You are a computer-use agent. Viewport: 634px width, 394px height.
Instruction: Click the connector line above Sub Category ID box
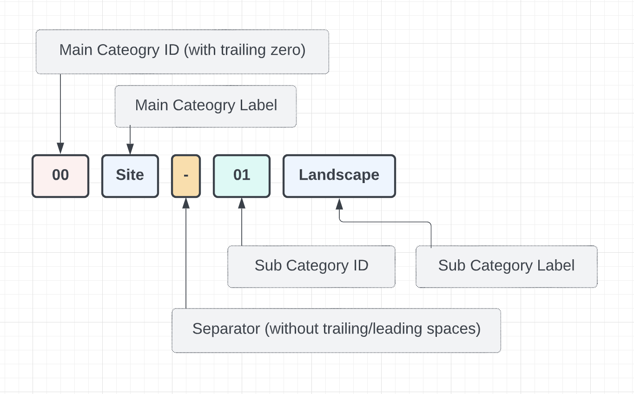[x=242, y=228]
